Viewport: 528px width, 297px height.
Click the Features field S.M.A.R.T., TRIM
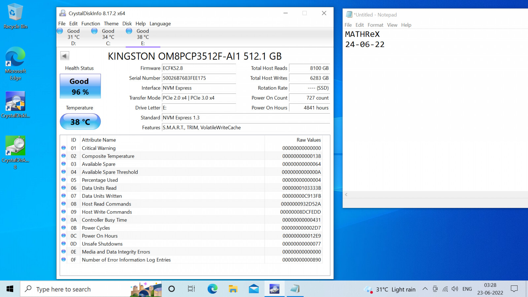tap(246, 128)
